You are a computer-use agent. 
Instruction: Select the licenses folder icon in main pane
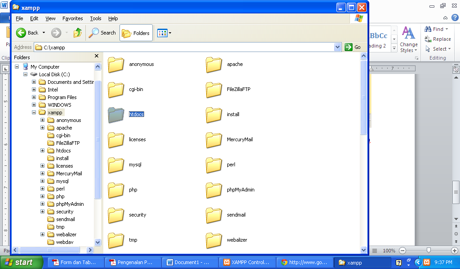click(116, 139)
